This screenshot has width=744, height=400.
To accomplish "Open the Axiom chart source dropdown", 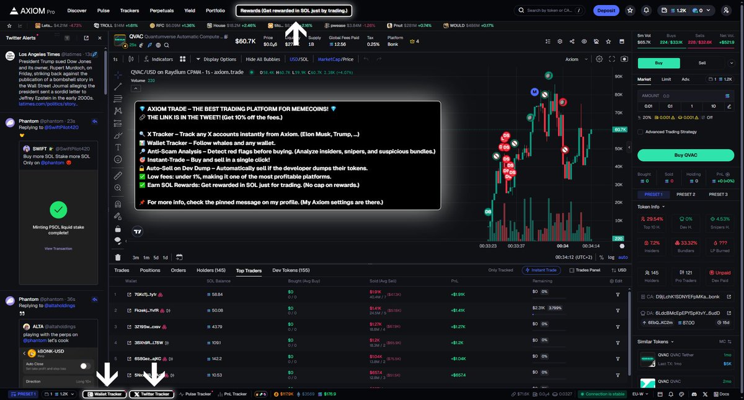I will pos(575,59).
